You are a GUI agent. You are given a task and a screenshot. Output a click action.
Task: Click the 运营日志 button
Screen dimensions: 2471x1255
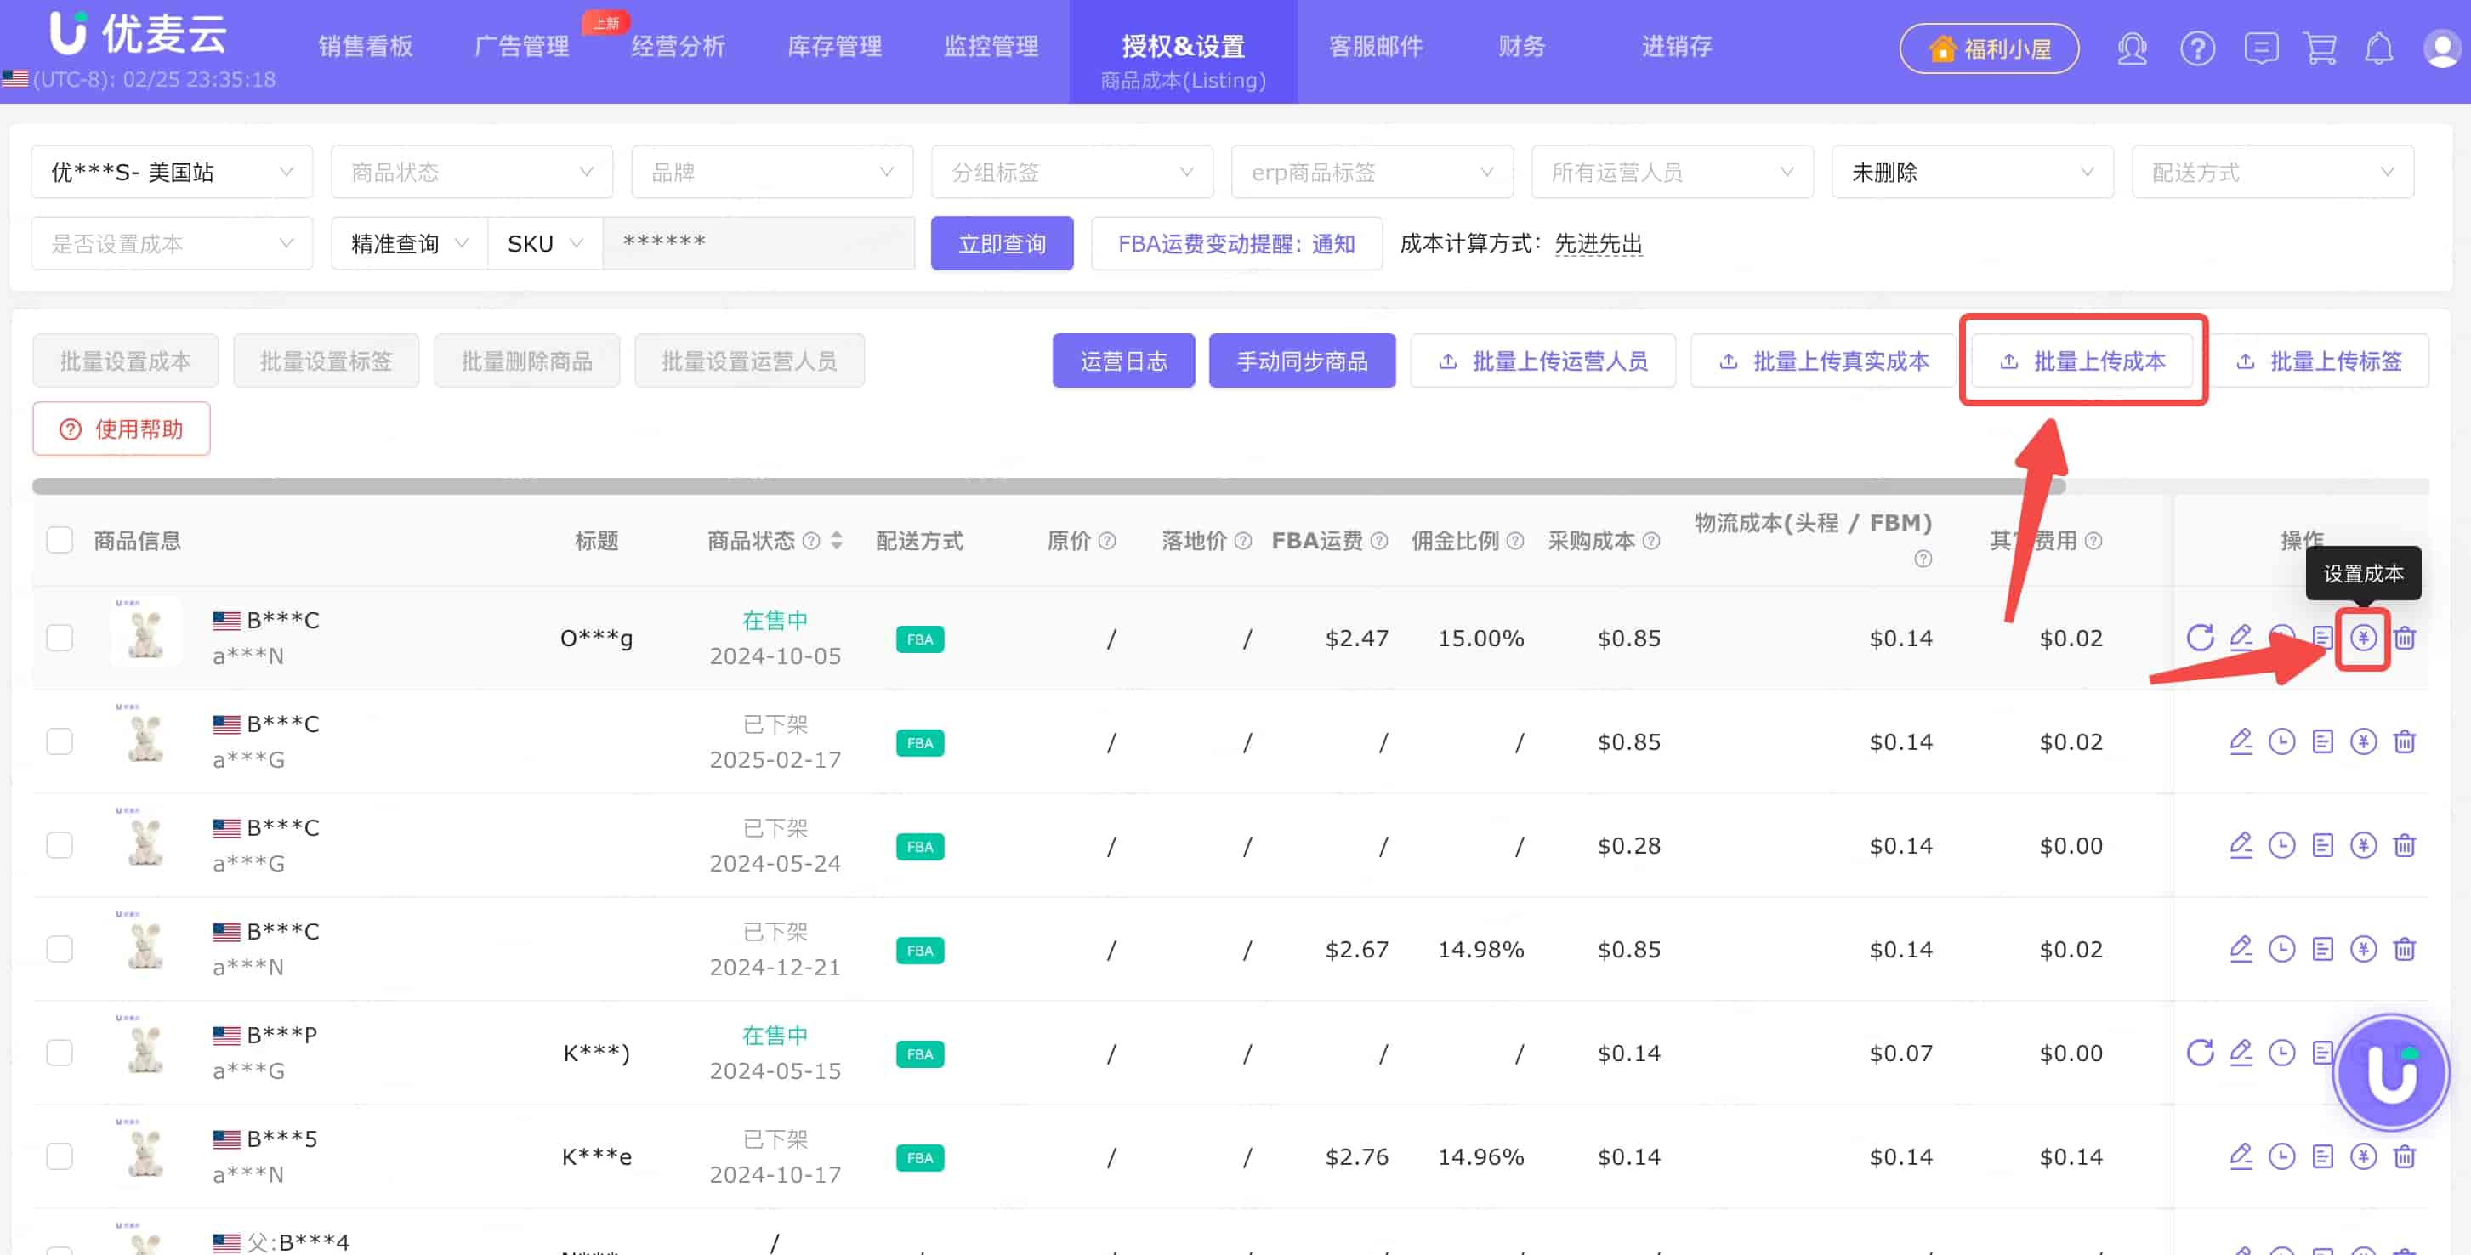[1123, 361]
